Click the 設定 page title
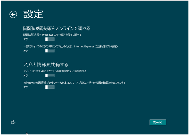189x135 pixels. click(33, 14)
